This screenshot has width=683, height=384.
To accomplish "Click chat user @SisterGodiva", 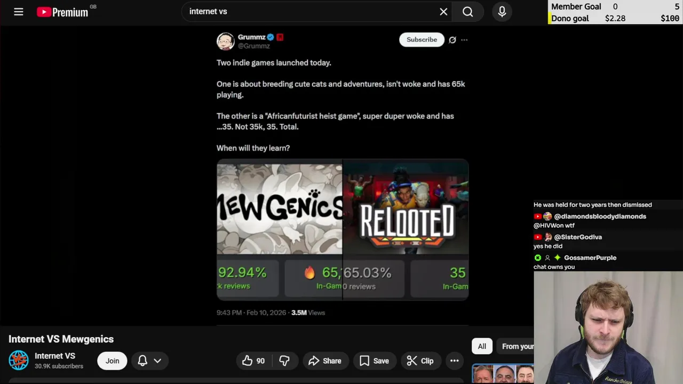I will (578, 237).
